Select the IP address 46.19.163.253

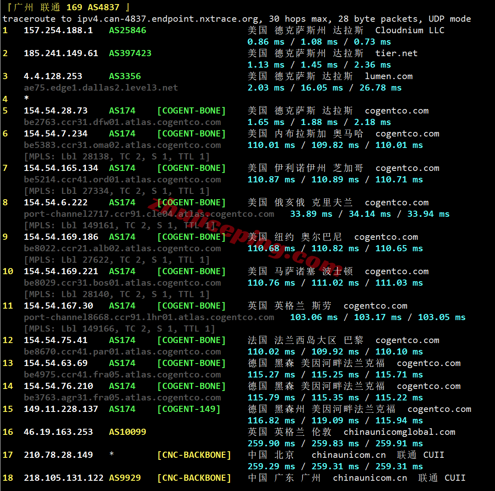point(58,432)
